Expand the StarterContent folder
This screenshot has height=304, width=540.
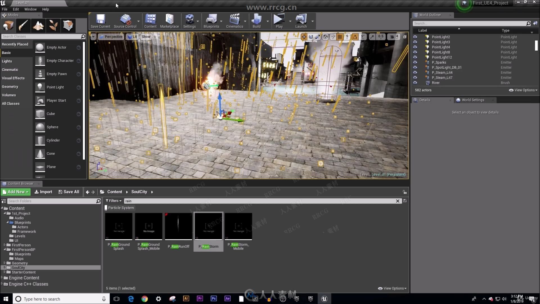pyautogui.click(x=4, y=272)
